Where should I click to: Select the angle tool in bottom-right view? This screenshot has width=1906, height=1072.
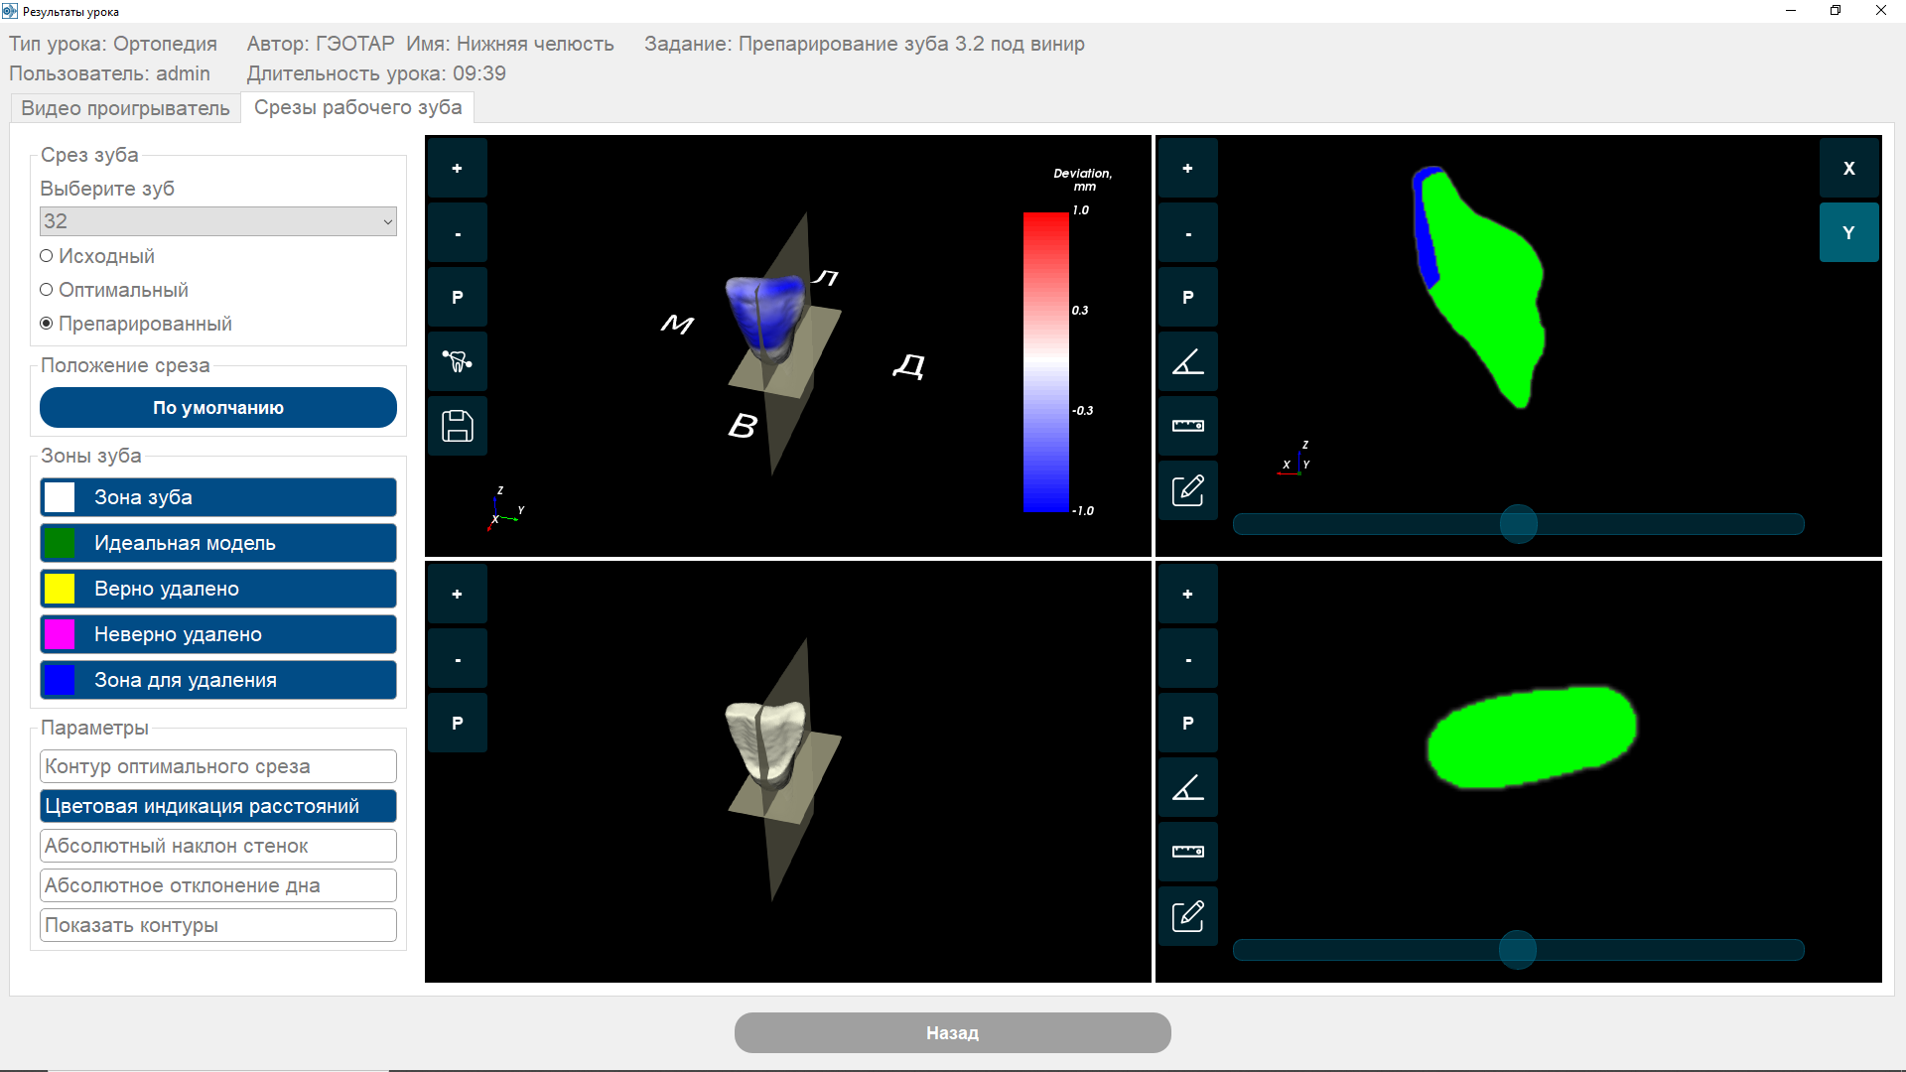tap(1187, 787)
